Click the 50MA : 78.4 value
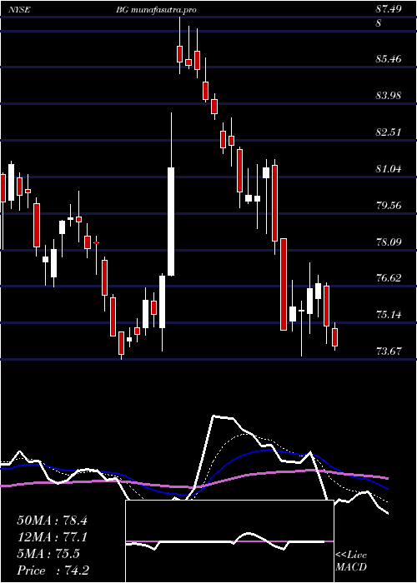Image resolution: width=417 pixels, height=583 pixels. coord(52,521)
